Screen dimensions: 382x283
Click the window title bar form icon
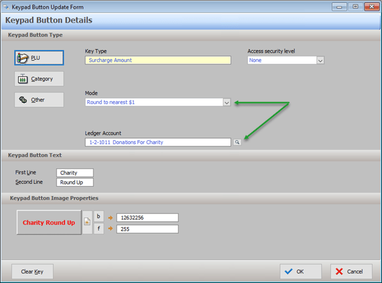click(x=6, y=7)
